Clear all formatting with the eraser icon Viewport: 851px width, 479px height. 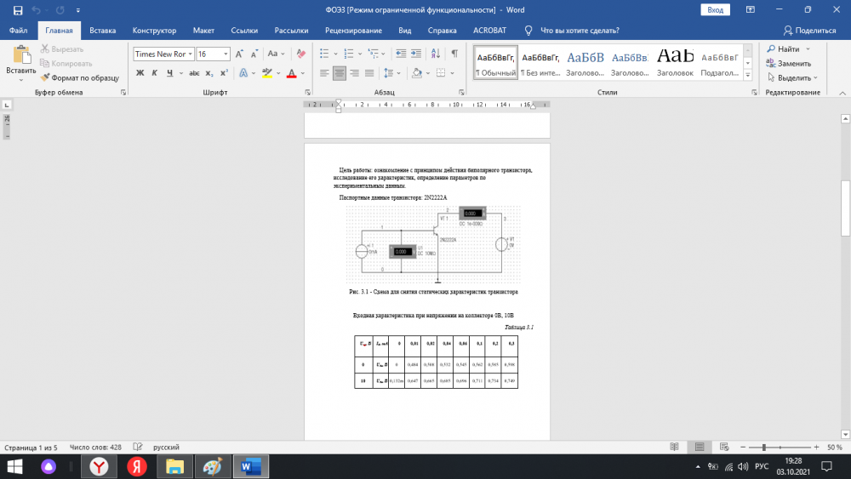coord(301,54)
